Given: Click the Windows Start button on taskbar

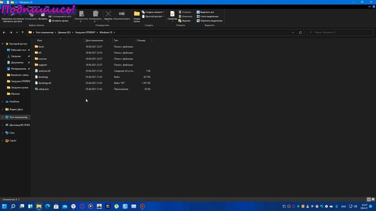Looking at the screenshot, I should [x=4, y=206].
